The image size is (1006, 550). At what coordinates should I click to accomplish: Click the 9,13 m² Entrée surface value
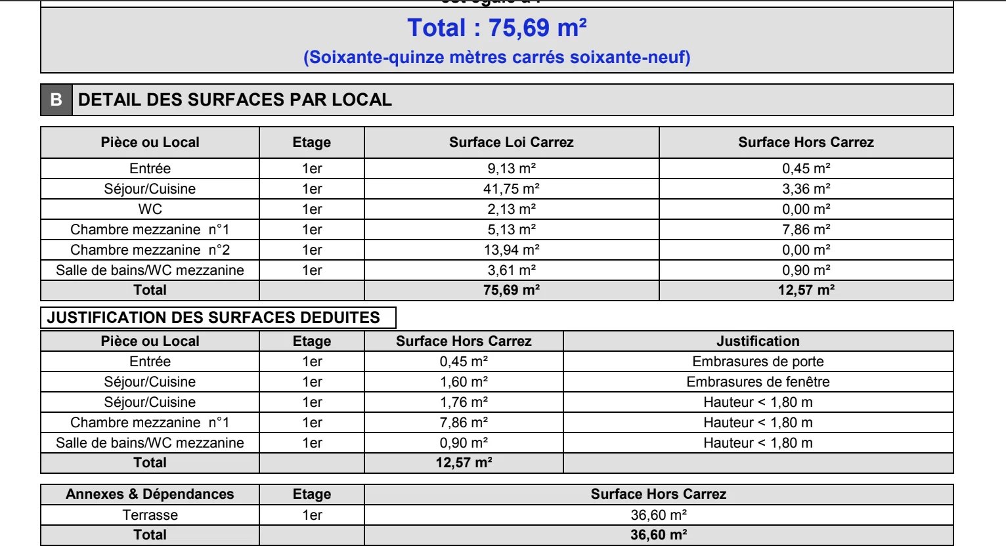[511, 169]
